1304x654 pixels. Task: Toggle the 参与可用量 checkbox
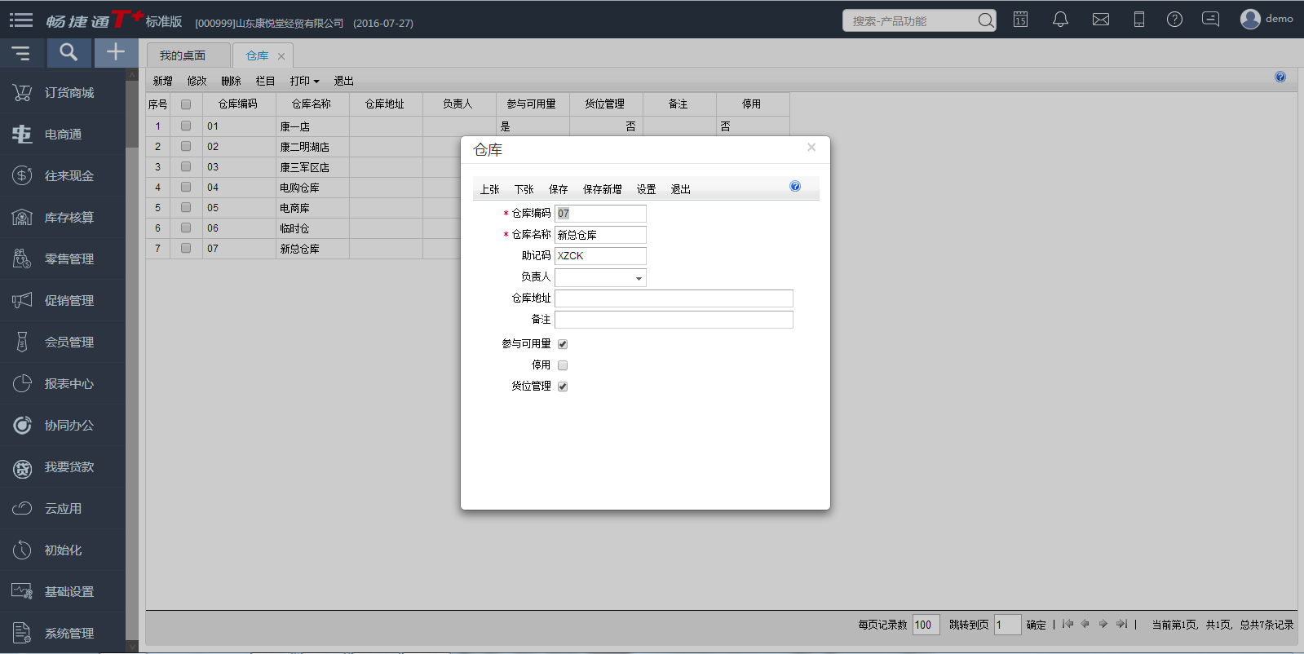[563, 344]
